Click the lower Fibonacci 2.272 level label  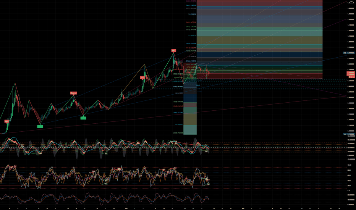[x=178, y=133]
